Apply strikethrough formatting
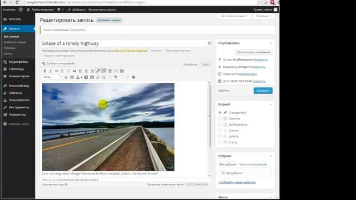The height and width of the screenshot is (200, 356). (57, 71)
